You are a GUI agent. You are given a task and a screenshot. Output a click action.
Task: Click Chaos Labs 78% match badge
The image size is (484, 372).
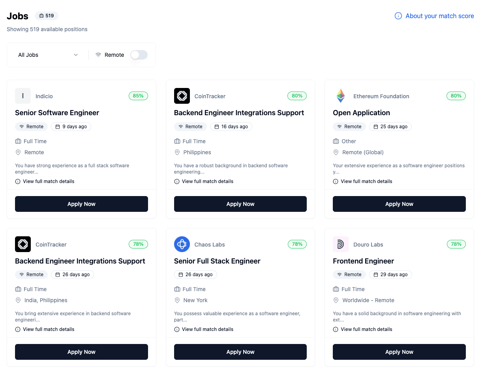[x=297, y=244]
